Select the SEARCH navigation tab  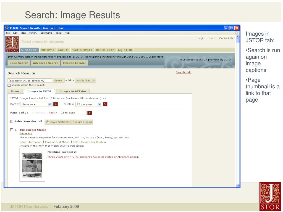click(29, 50)
